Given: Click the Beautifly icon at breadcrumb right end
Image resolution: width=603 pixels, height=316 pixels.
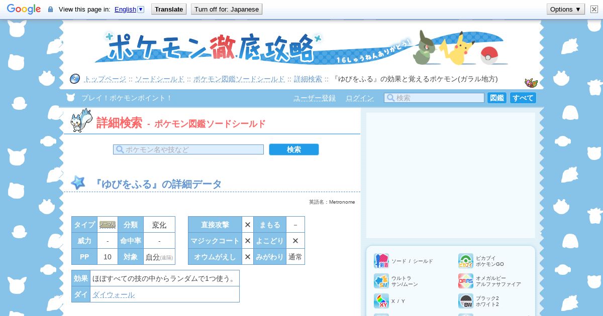Looking at the screenshot, I should [531, 83].
